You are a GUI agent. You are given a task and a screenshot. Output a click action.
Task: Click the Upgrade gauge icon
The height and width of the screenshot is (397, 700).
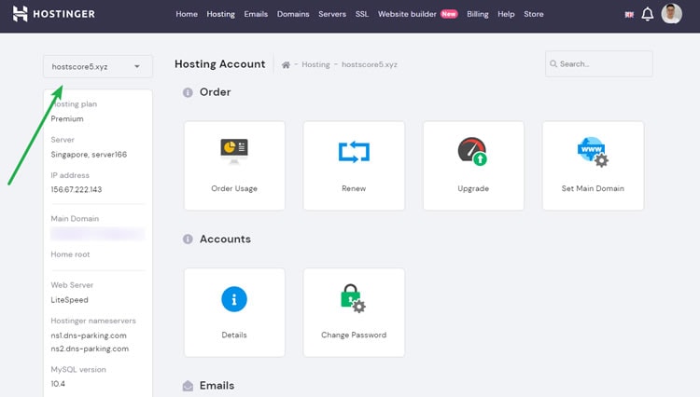(473, 151)
